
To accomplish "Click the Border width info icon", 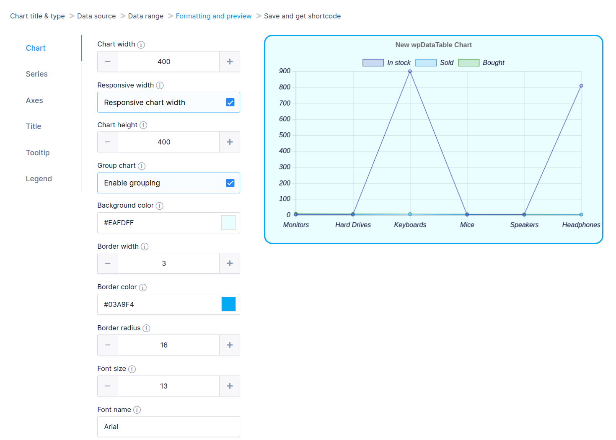I will point(145,247).
